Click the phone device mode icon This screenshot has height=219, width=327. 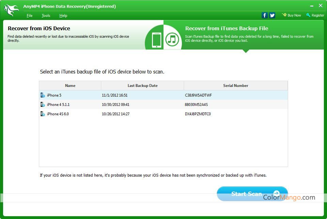pyautogui.click(x=157, y=40)
